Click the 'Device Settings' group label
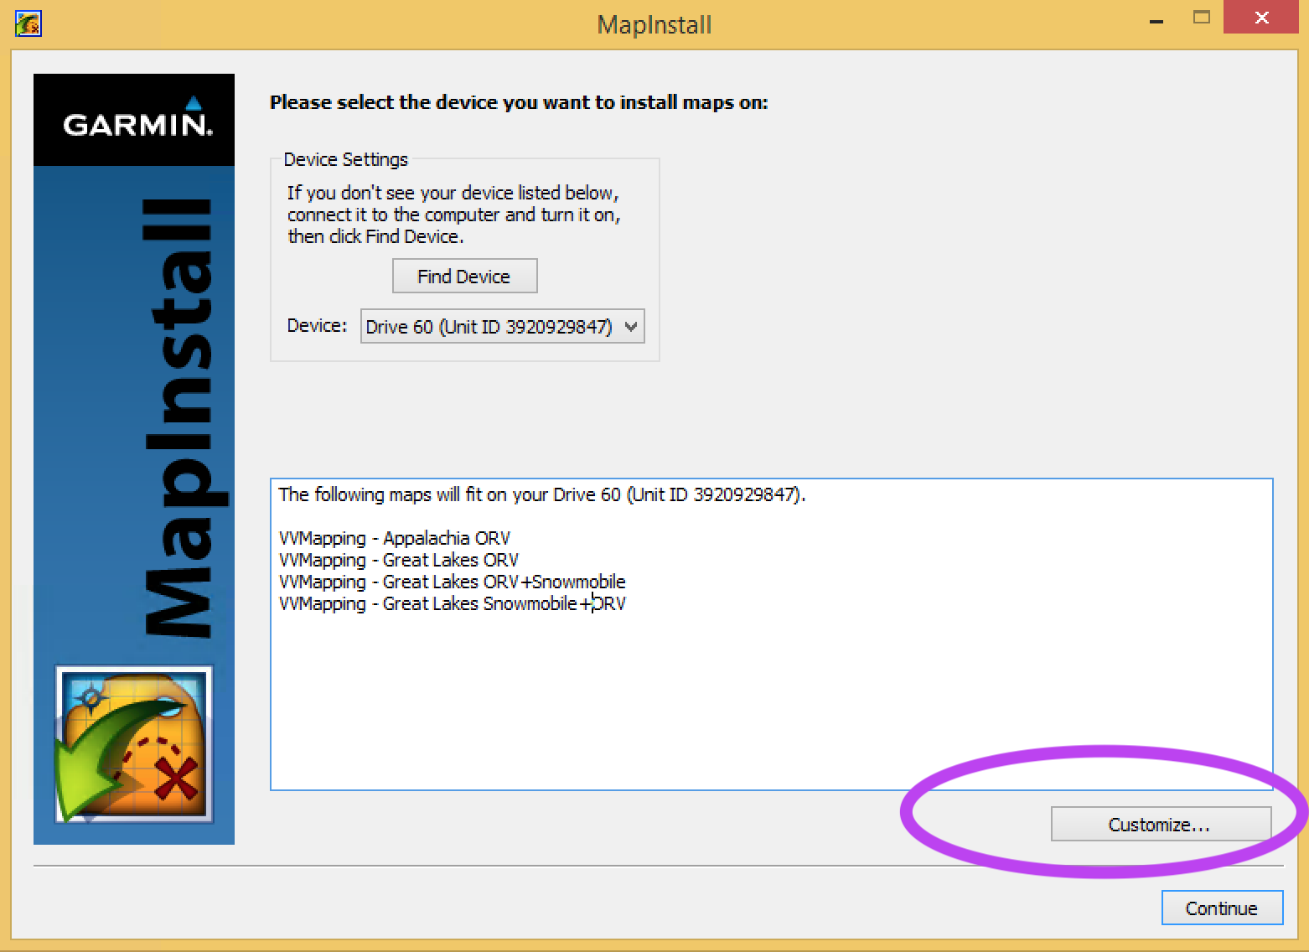This screenshot has height=952, width=1309. tap(345, 159)
